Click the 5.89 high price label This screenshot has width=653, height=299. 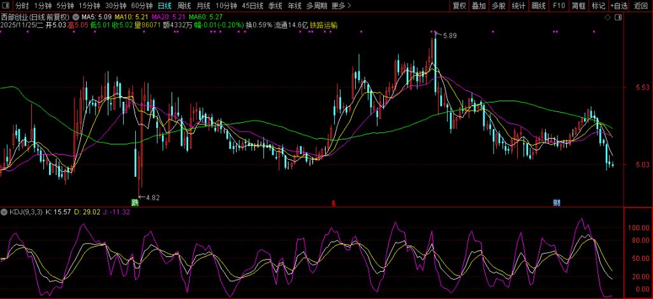click(450, 36)
